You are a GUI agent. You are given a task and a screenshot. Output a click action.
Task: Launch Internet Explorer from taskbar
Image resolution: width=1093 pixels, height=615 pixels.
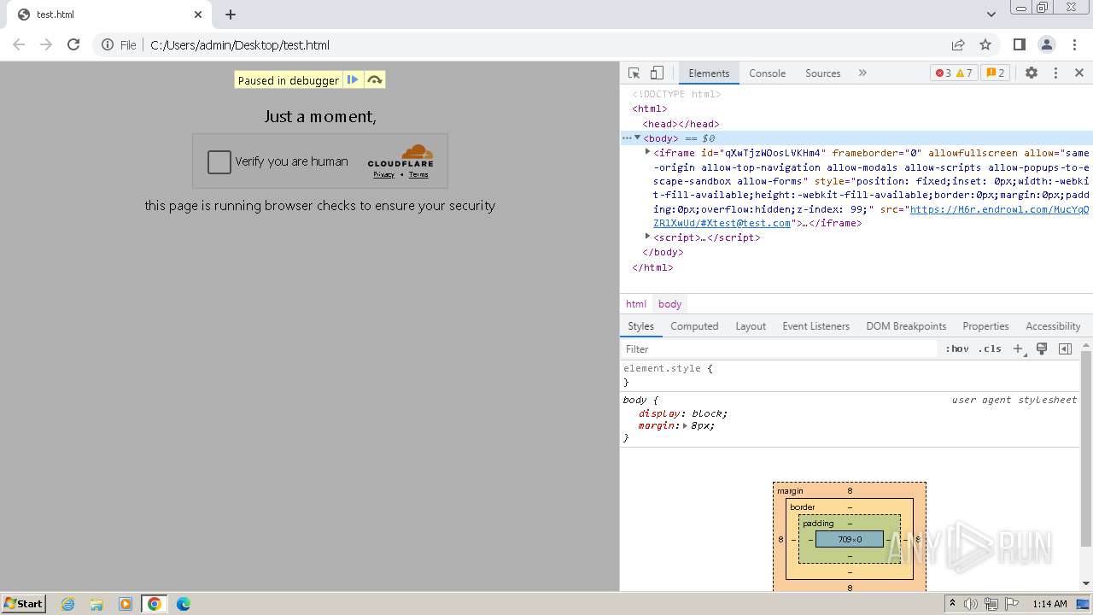[x=68, y=604]
